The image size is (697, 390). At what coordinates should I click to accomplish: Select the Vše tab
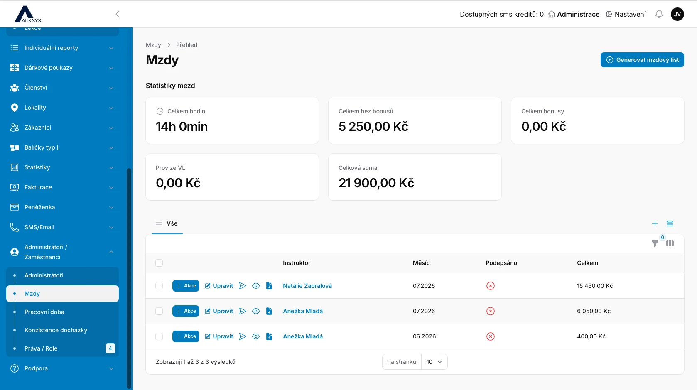pos(167,223)
